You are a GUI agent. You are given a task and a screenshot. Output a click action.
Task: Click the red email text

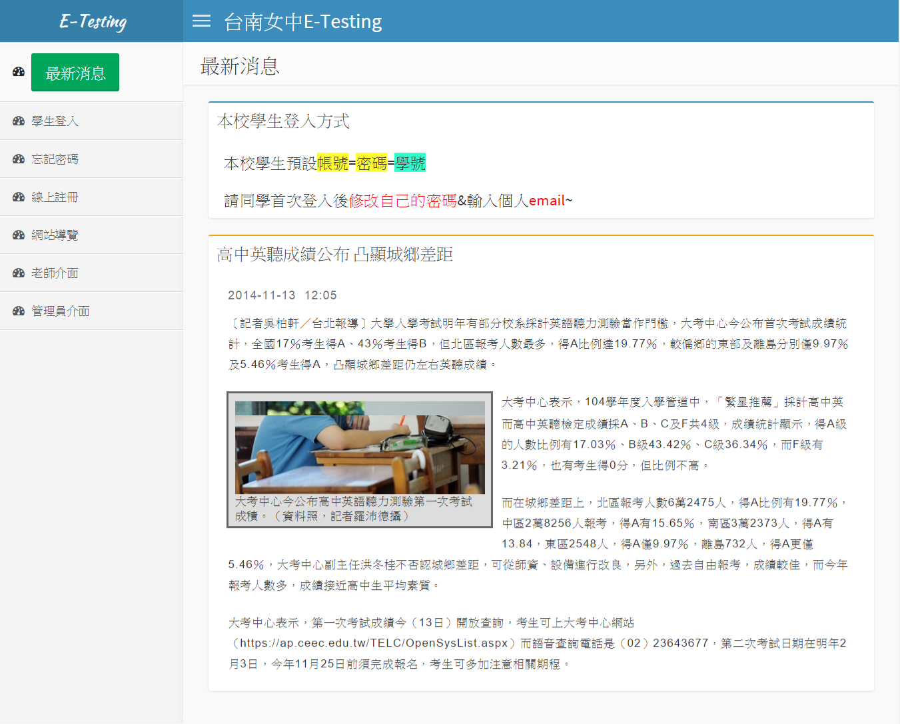point(547,201)
